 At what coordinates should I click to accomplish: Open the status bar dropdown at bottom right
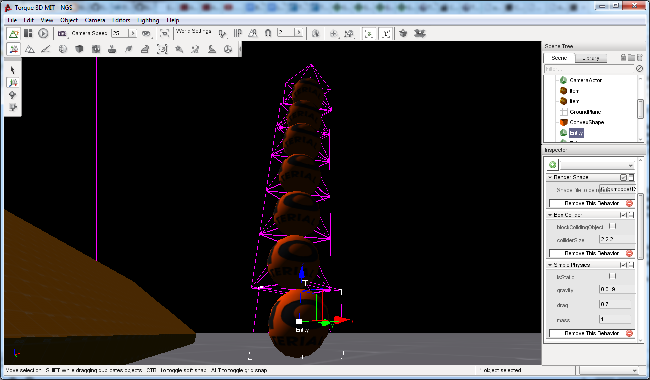tap(609, 370)
